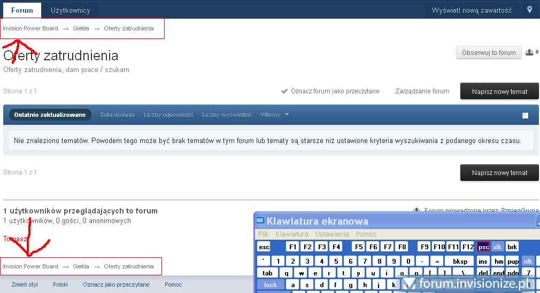
Task: Click Oferty zatrudnienia in upper breadcrumb
Action: [129, 28]
